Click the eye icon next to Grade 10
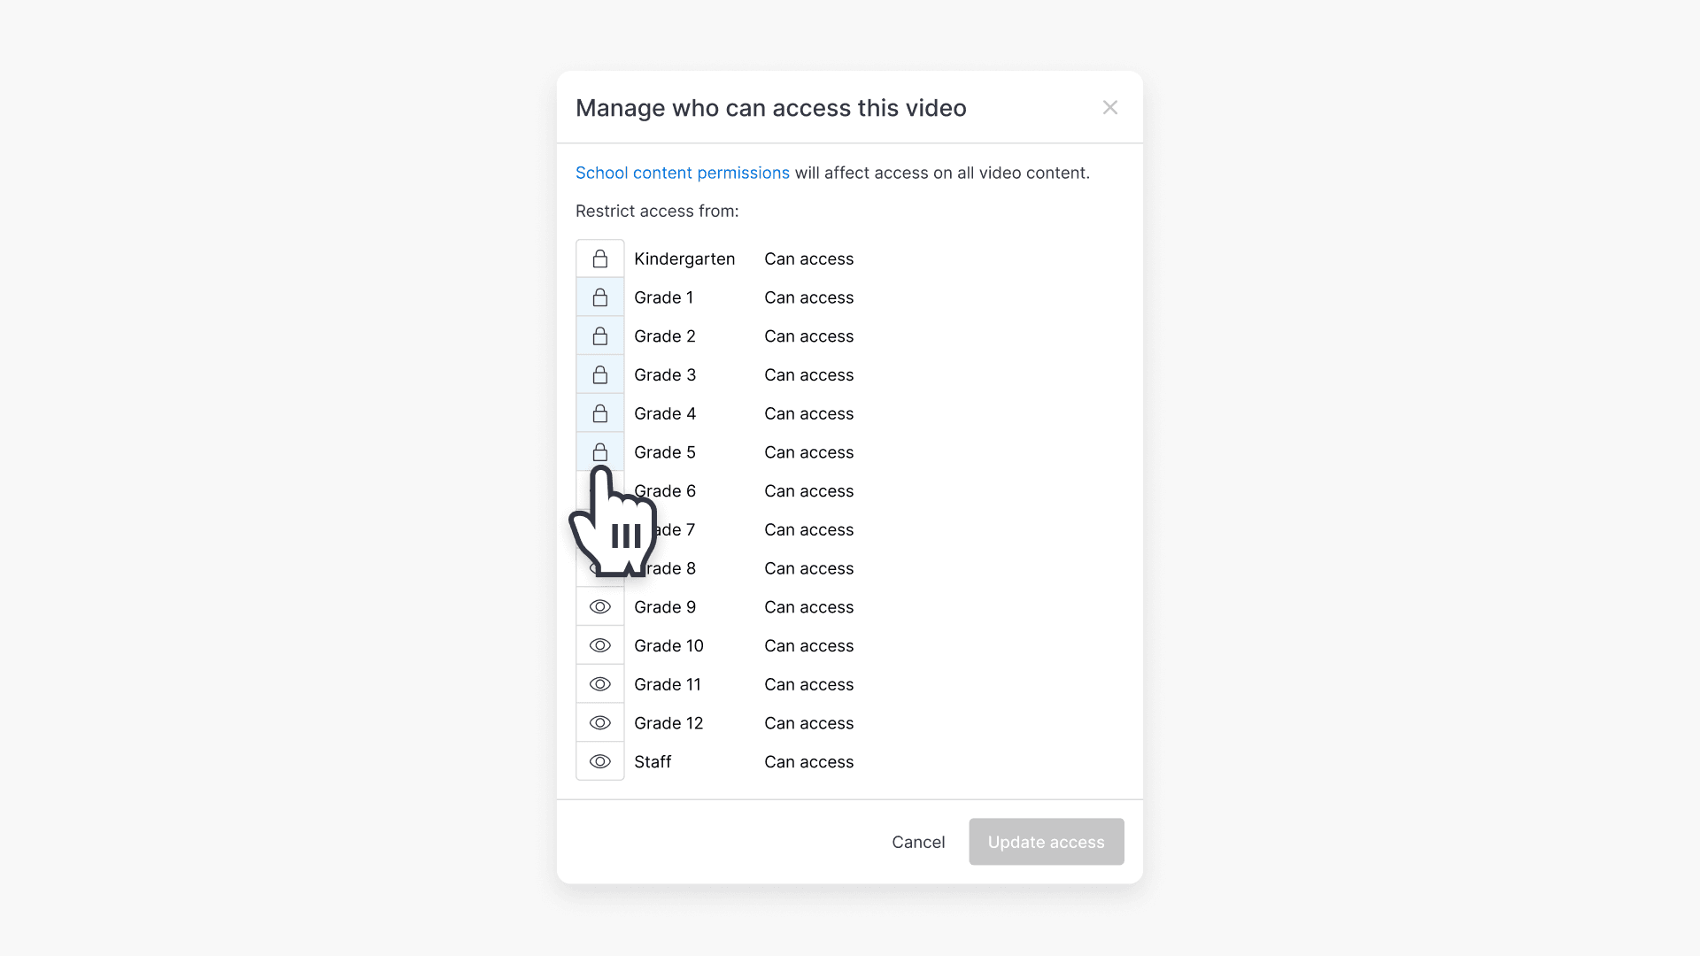The width and height of the screenshot is (1700, 956). 599,645
